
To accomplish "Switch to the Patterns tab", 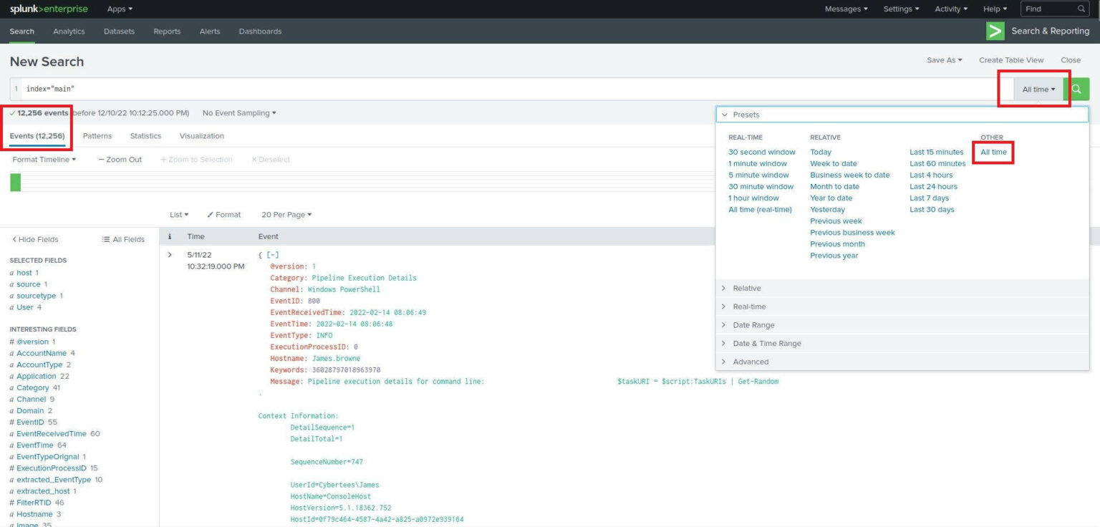I will [x=97, y=135].
